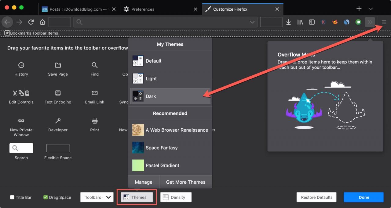Click the Downloads arrow icon in toolbar

[288, 22]
